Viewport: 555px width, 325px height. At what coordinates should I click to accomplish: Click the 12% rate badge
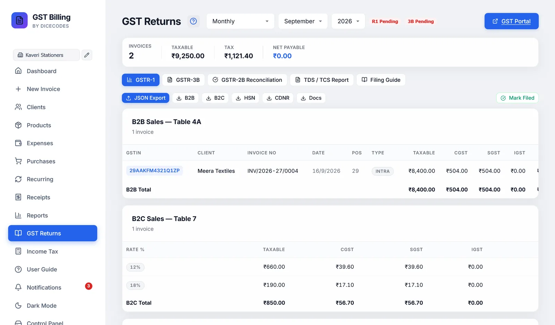click(x=135, y=267)
